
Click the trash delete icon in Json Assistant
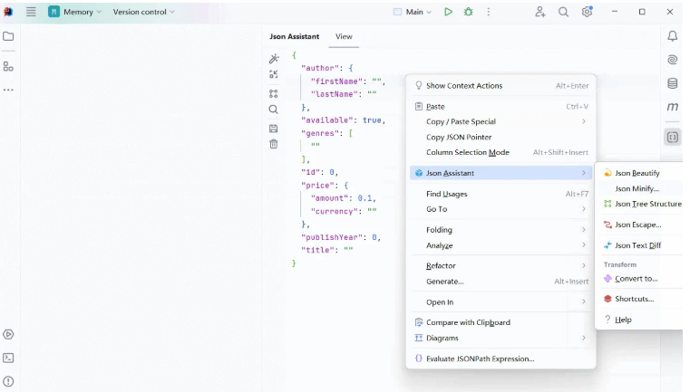(274, 144)
